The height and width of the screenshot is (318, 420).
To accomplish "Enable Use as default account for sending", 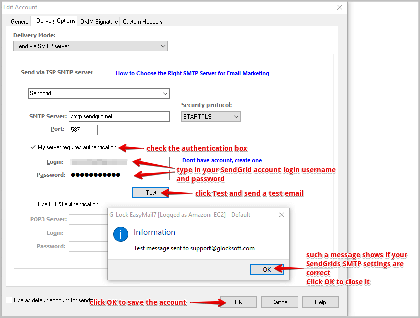I will tap(9, 300).
